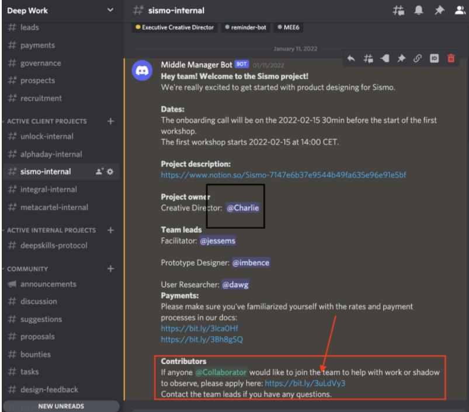Viewport: 469px width, 412px height.
Task: Open the Sismo Notion project link
Action: tap(283, 174)
